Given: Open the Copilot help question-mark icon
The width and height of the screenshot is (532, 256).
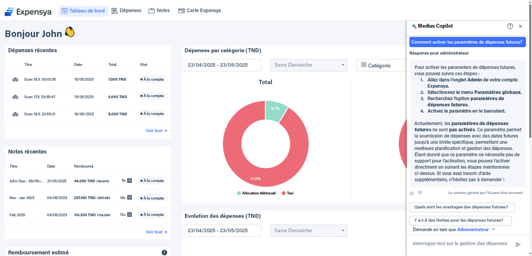Looking at the screenshot, I should (x=510, y=26).
